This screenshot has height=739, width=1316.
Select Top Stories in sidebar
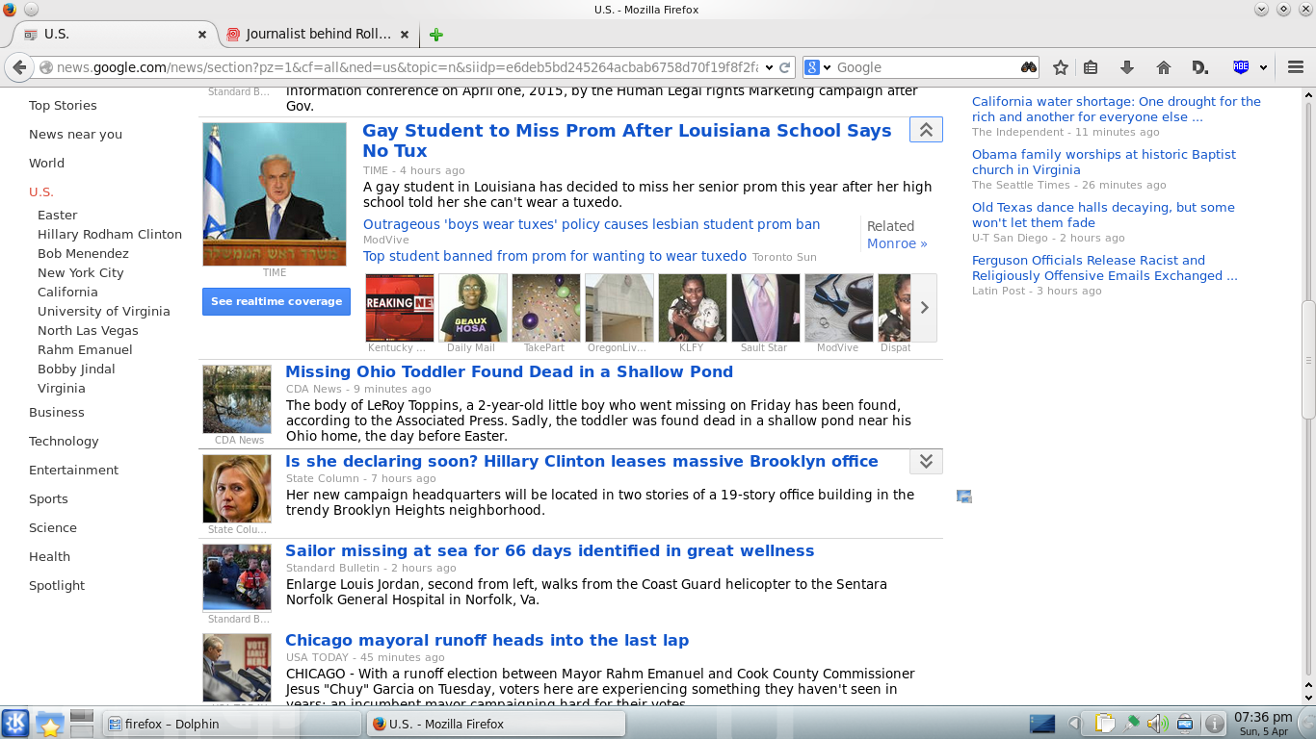(x=63, y=105)
